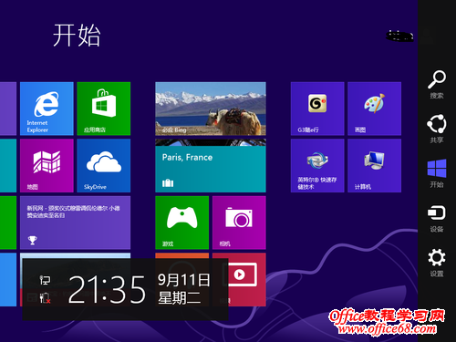Open the Devices charm
This screenshot has height=342, width=456.
click(x=437, y=218)
